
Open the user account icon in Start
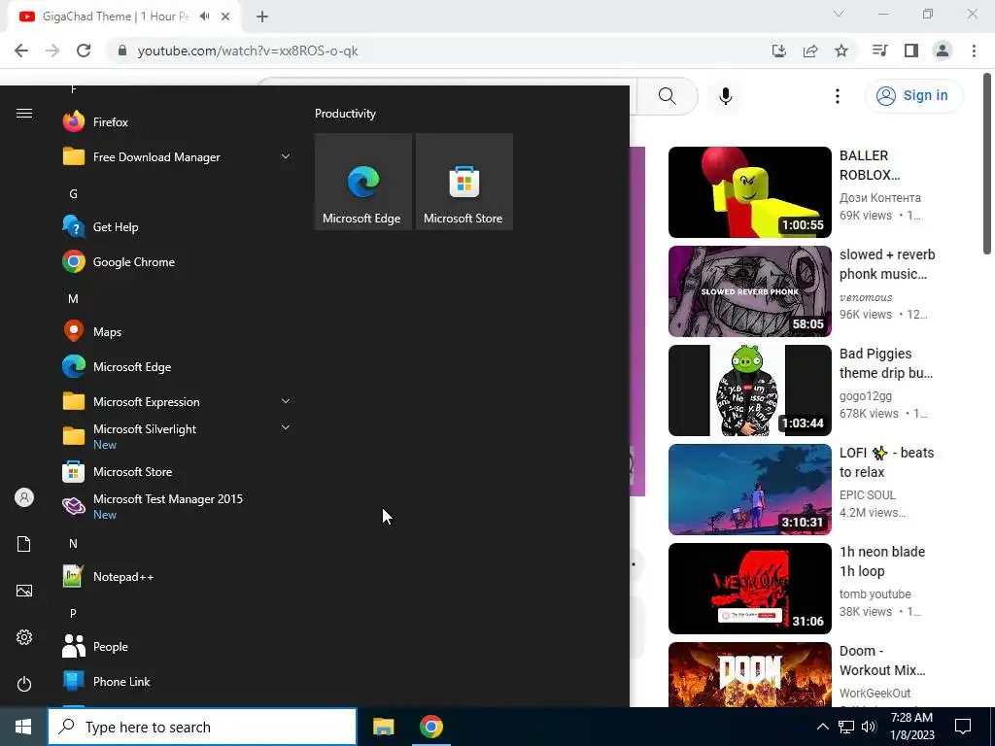point(24,497)
